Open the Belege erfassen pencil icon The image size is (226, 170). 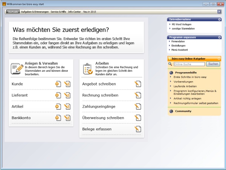coord(138,129)
